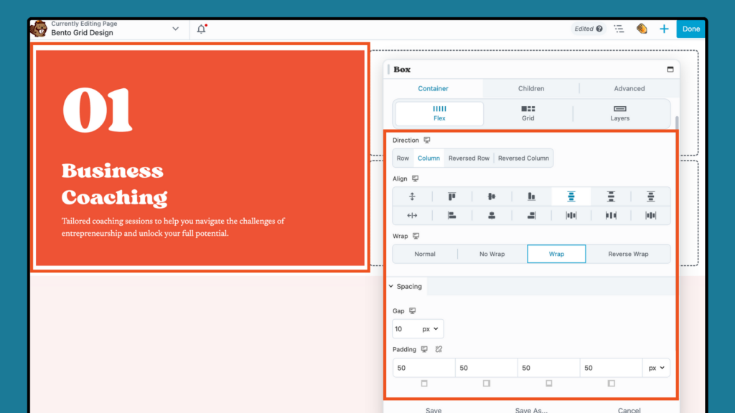Switch to the Children tab
The width and height of the screenshot is (735, 413).
click(x=531, y=88)
